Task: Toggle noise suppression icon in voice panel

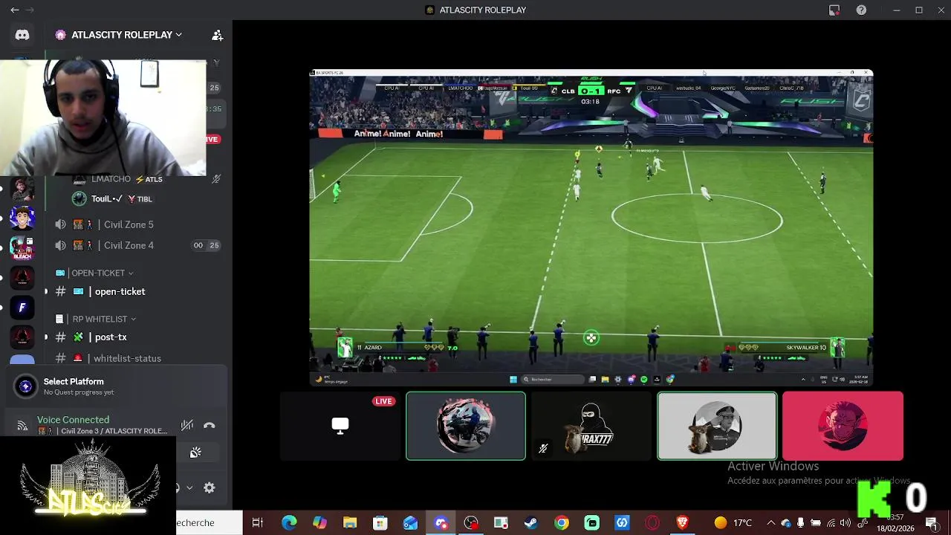Action: pos(187,425)
